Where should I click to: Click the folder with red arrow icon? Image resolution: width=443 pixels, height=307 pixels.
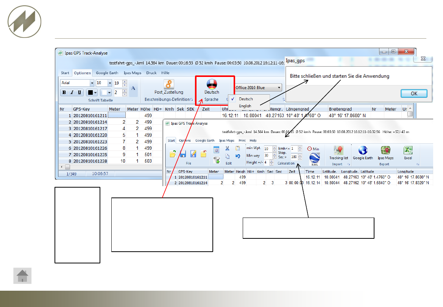click(203, 154)
